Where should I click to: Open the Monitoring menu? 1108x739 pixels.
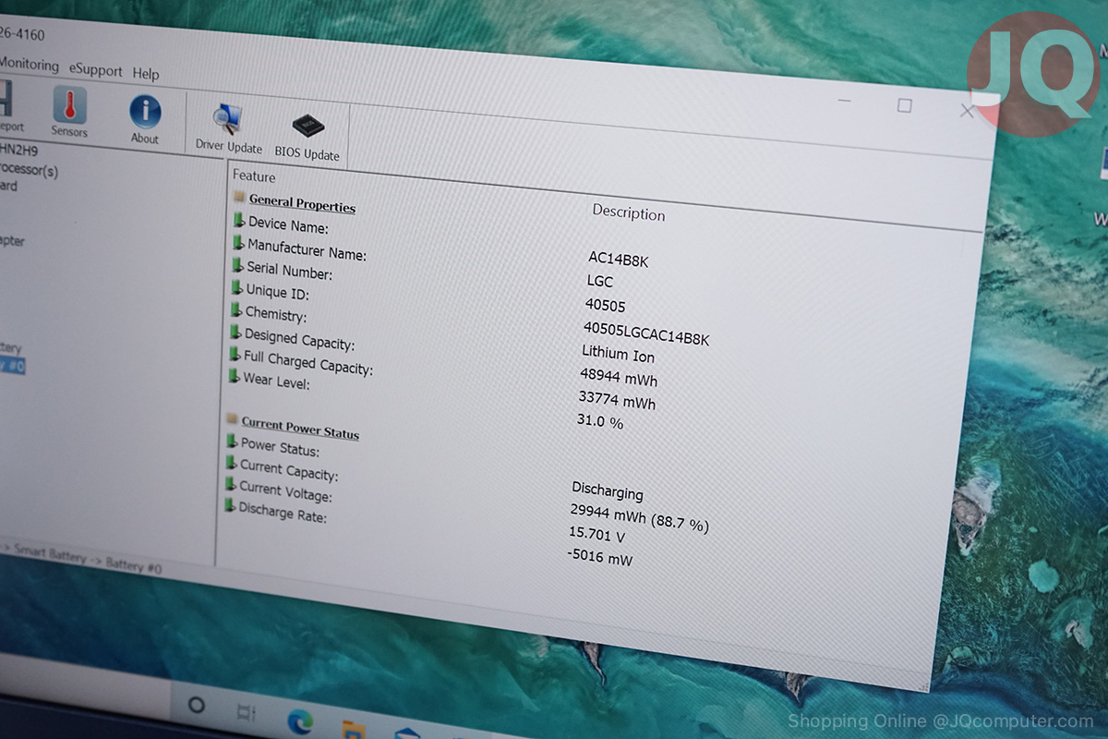(x=29, y=65)
